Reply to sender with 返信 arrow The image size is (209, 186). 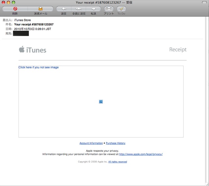[64, 9]
